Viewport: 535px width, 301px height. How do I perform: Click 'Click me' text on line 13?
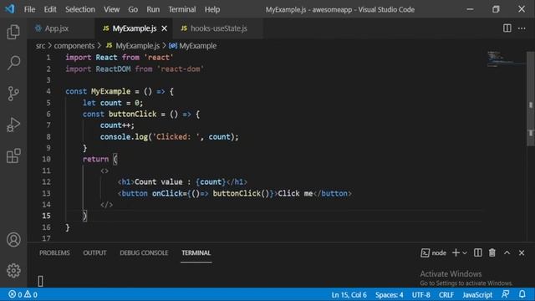click(x=295, y=193)
